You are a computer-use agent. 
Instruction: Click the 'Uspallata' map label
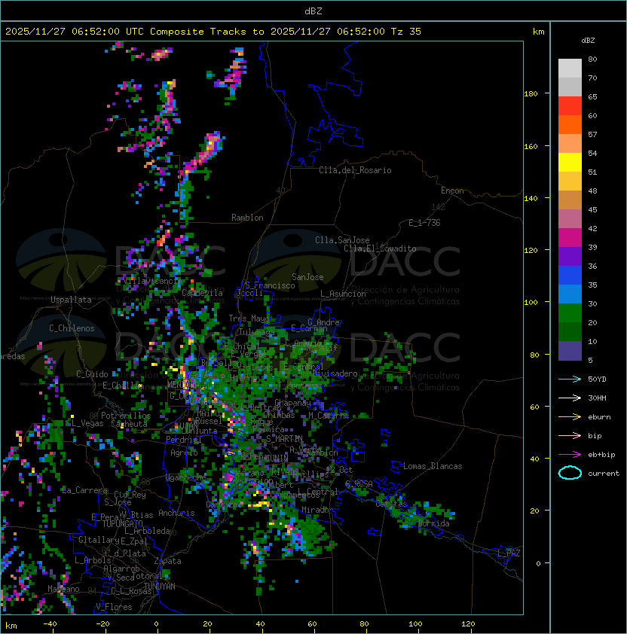(x=71, y=300)
